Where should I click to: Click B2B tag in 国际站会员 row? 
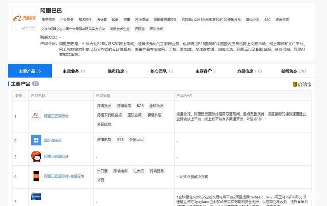point(120,139)
